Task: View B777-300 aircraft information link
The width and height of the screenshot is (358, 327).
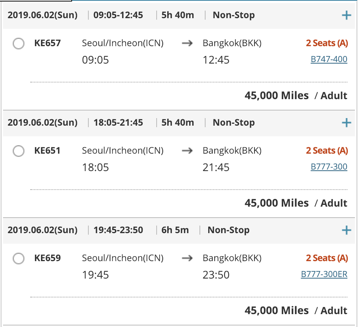Action: pos(329,167)
